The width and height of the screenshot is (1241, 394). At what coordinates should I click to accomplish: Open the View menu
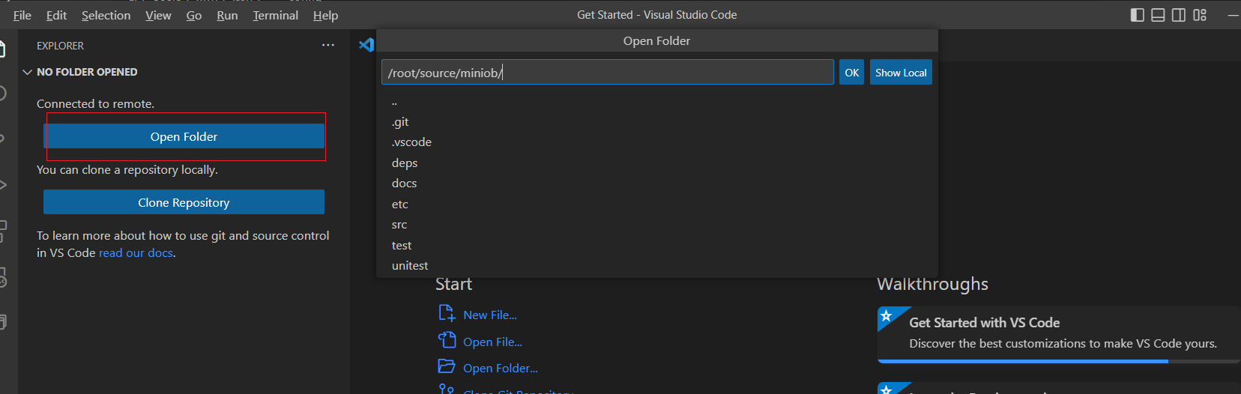click(158, 15)
